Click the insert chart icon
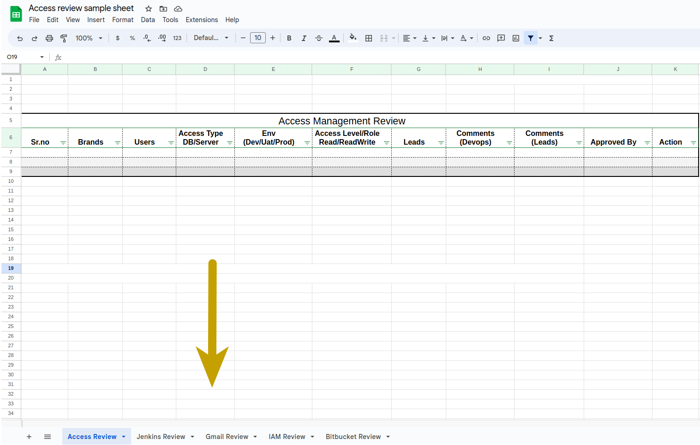Viewport: 700px width, 445px height. (516, 38)
